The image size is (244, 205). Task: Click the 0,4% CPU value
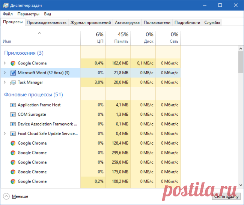99,63
